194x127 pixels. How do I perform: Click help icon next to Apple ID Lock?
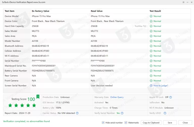(x=171, y=97)
